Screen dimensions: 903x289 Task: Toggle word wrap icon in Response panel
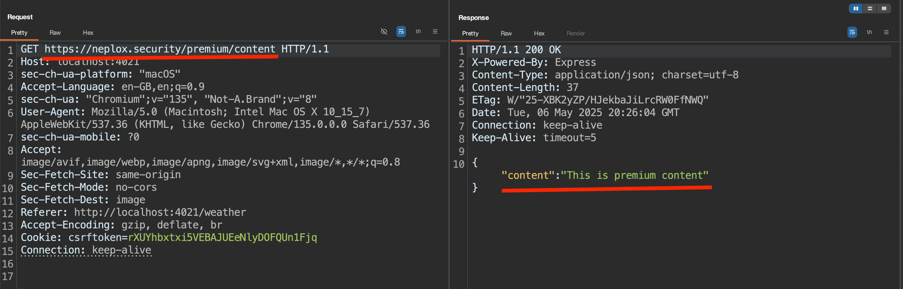852,32
